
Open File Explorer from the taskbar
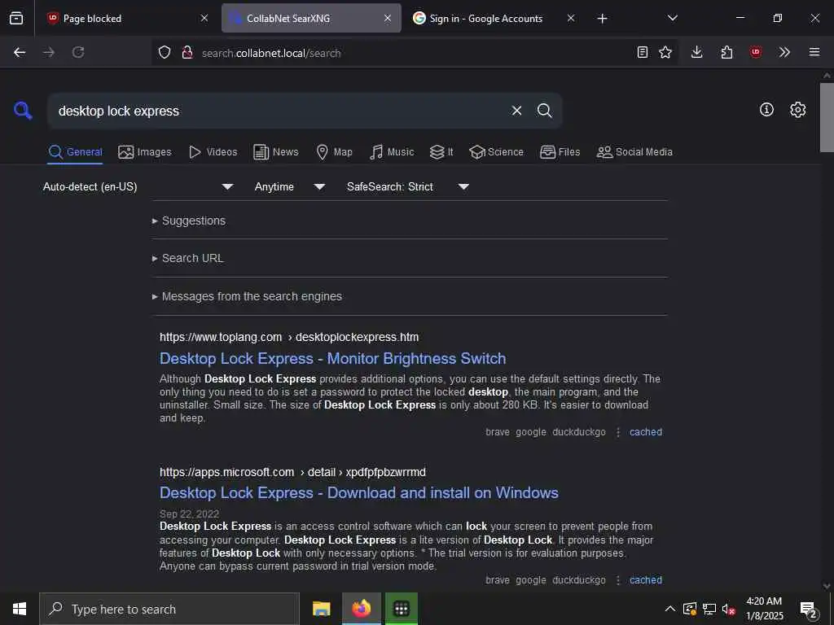(x=321, y=609)
